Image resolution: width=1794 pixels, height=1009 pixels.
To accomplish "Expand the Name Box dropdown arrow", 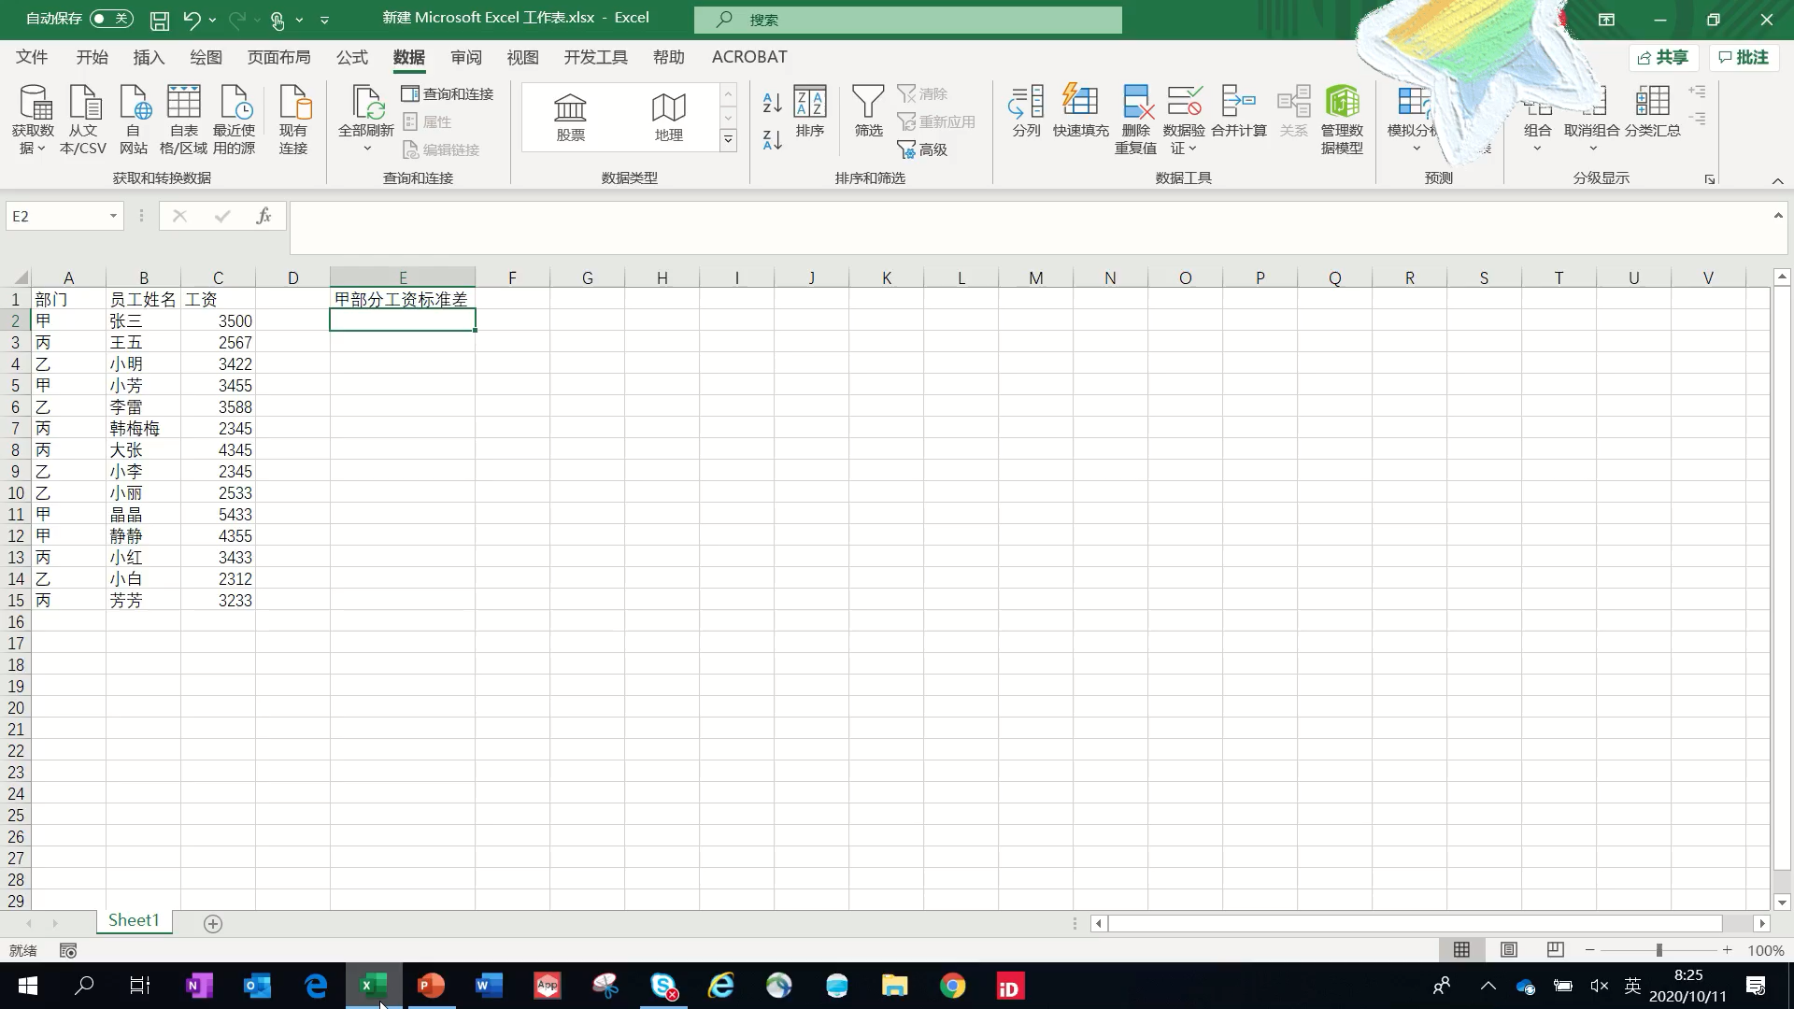I will [x=113, y=216].
